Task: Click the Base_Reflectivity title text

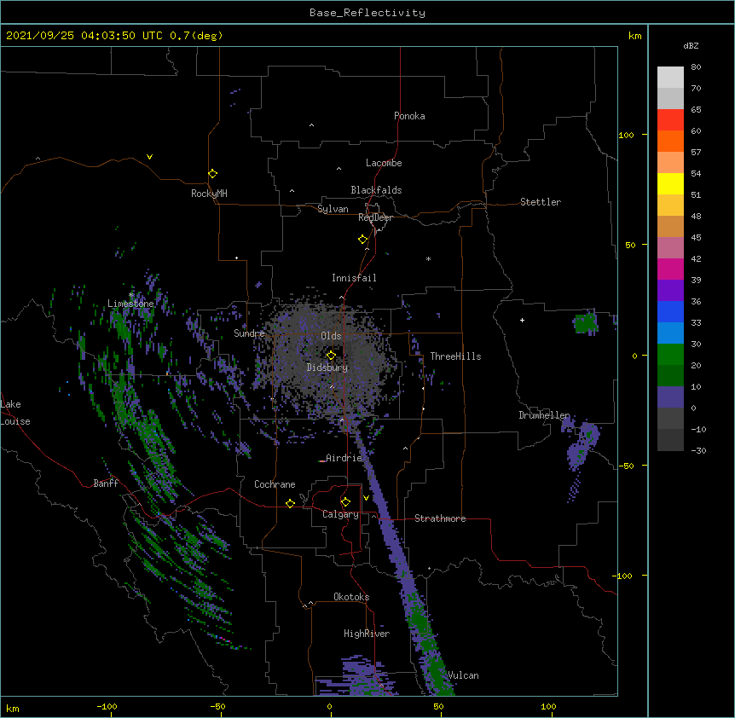Action: 367,13
